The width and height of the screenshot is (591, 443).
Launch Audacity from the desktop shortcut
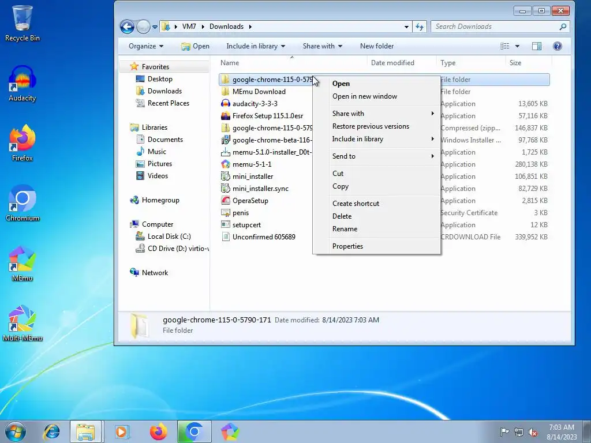pyautogui.click(x=23, y=84)
